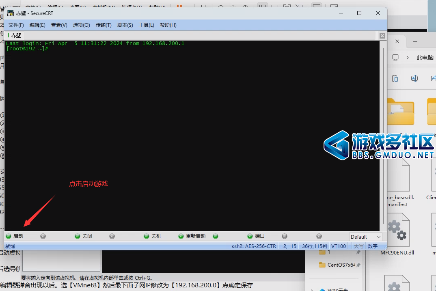Minimize the SecureCRT window
This screenshot has width=436, height=291.
coord(341,13)
